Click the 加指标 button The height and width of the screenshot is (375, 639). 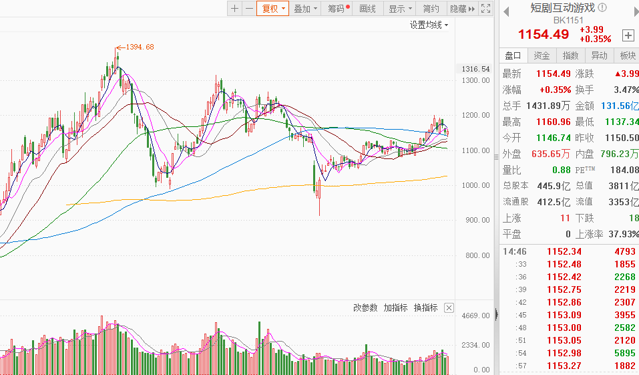[395, 308]
